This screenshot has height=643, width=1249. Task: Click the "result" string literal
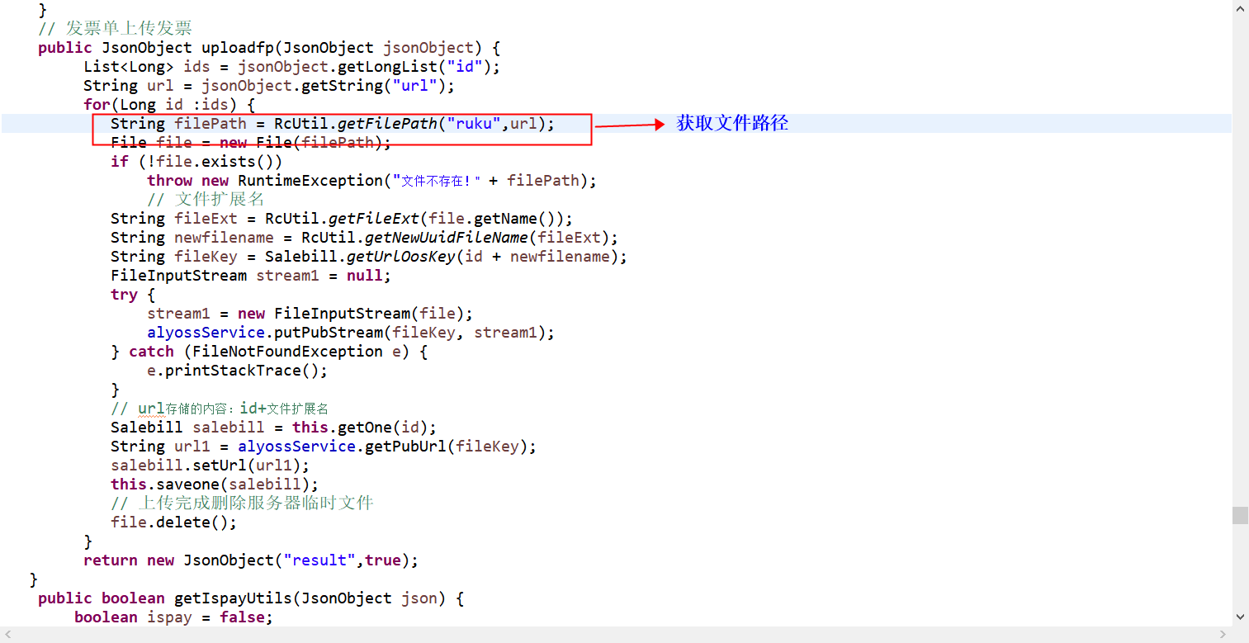click(319, 560)
